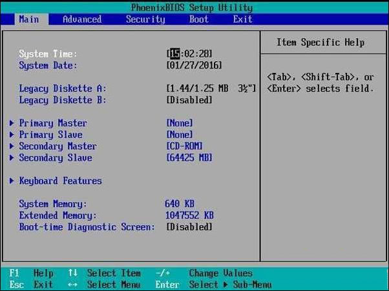Go to the Exit menu tab
389x291 pixels.
click(x=243, y=19)
